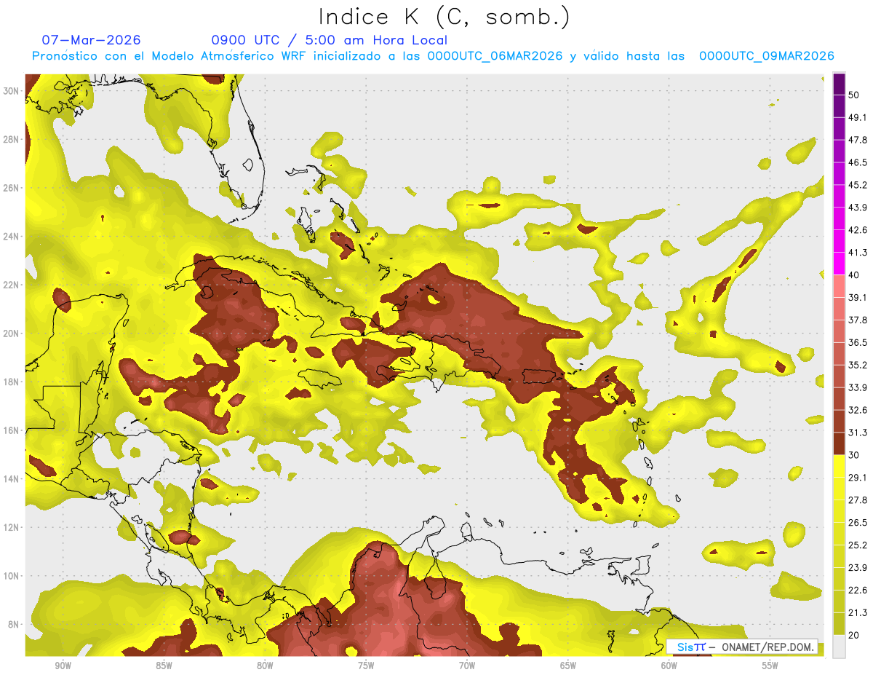Click the "32.6" colorbar value
The height and width of the screenshot is (675, 873).
[858, 410]
